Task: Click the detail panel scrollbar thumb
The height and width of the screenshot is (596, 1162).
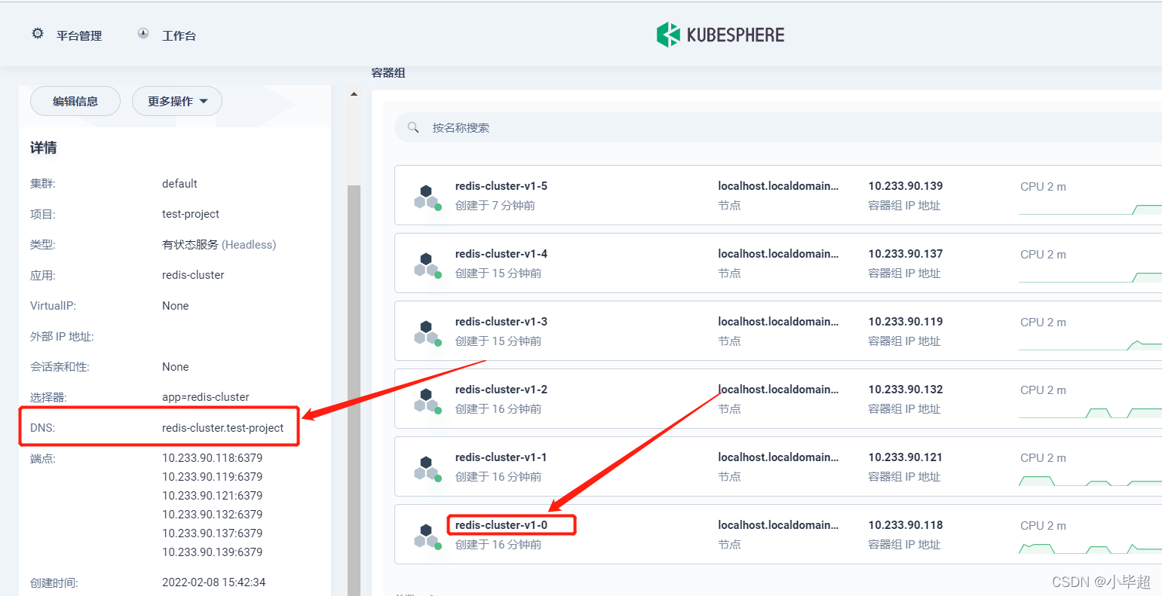Action: [354, 390]
